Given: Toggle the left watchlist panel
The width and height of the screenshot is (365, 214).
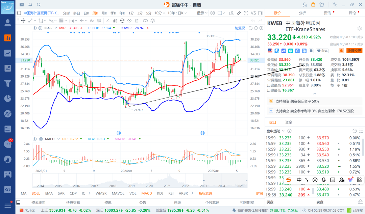Looking at the screenshot, I should coord(19,13).
